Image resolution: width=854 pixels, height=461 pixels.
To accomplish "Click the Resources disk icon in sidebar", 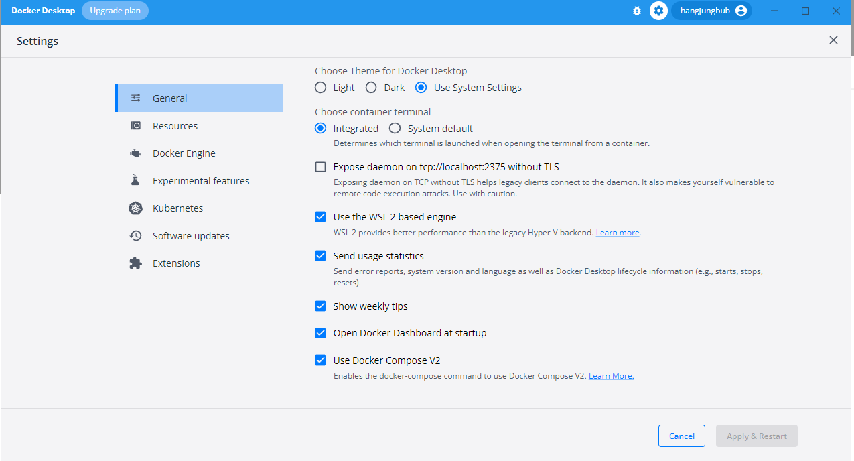I will [x=136, y=125].
